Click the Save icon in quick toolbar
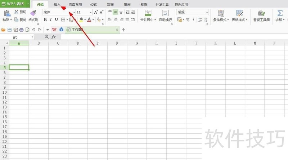 [10, 30]
